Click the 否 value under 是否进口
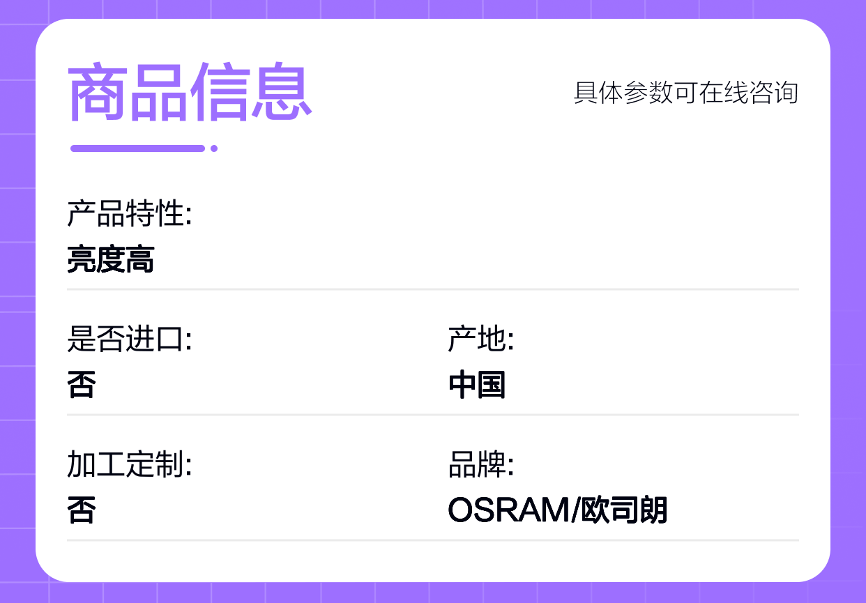This screenshot has width=866, height=603. pyautogui.click(x=82, y=385)
